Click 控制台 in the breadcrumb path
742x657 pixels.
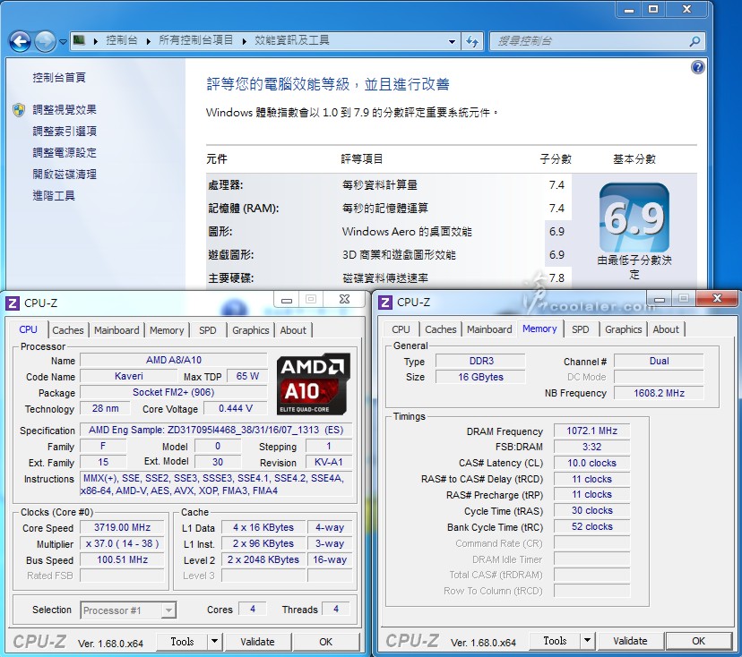pyautogui.click(x=122, y=40)
